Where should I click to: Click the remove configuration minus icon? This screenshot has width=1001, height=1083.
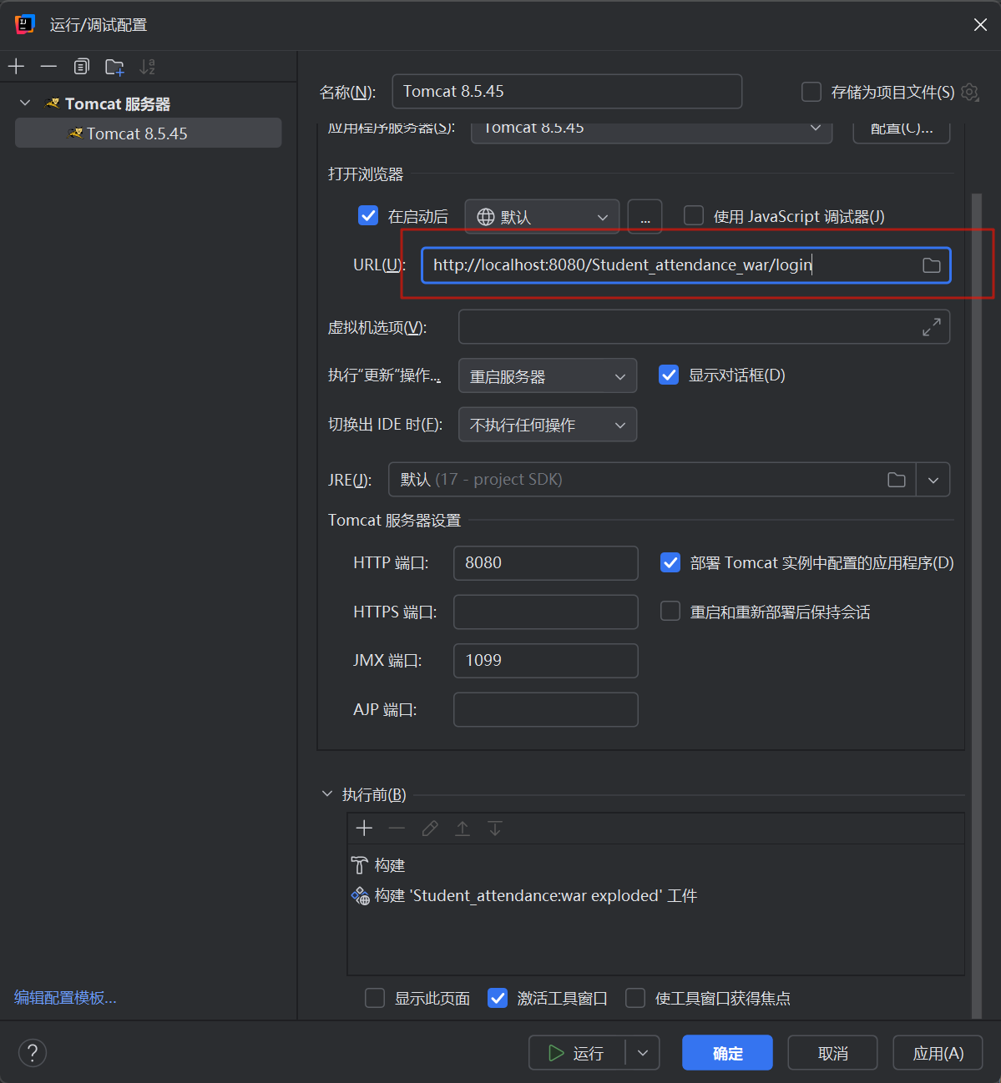[48, 67]
